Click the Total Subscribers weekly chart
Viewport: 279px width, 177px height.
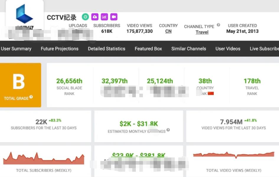pyautogui.click(x=44, y=159)
